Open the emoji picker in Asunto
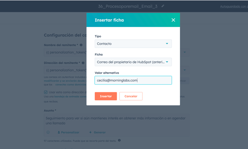 [48, 132]
